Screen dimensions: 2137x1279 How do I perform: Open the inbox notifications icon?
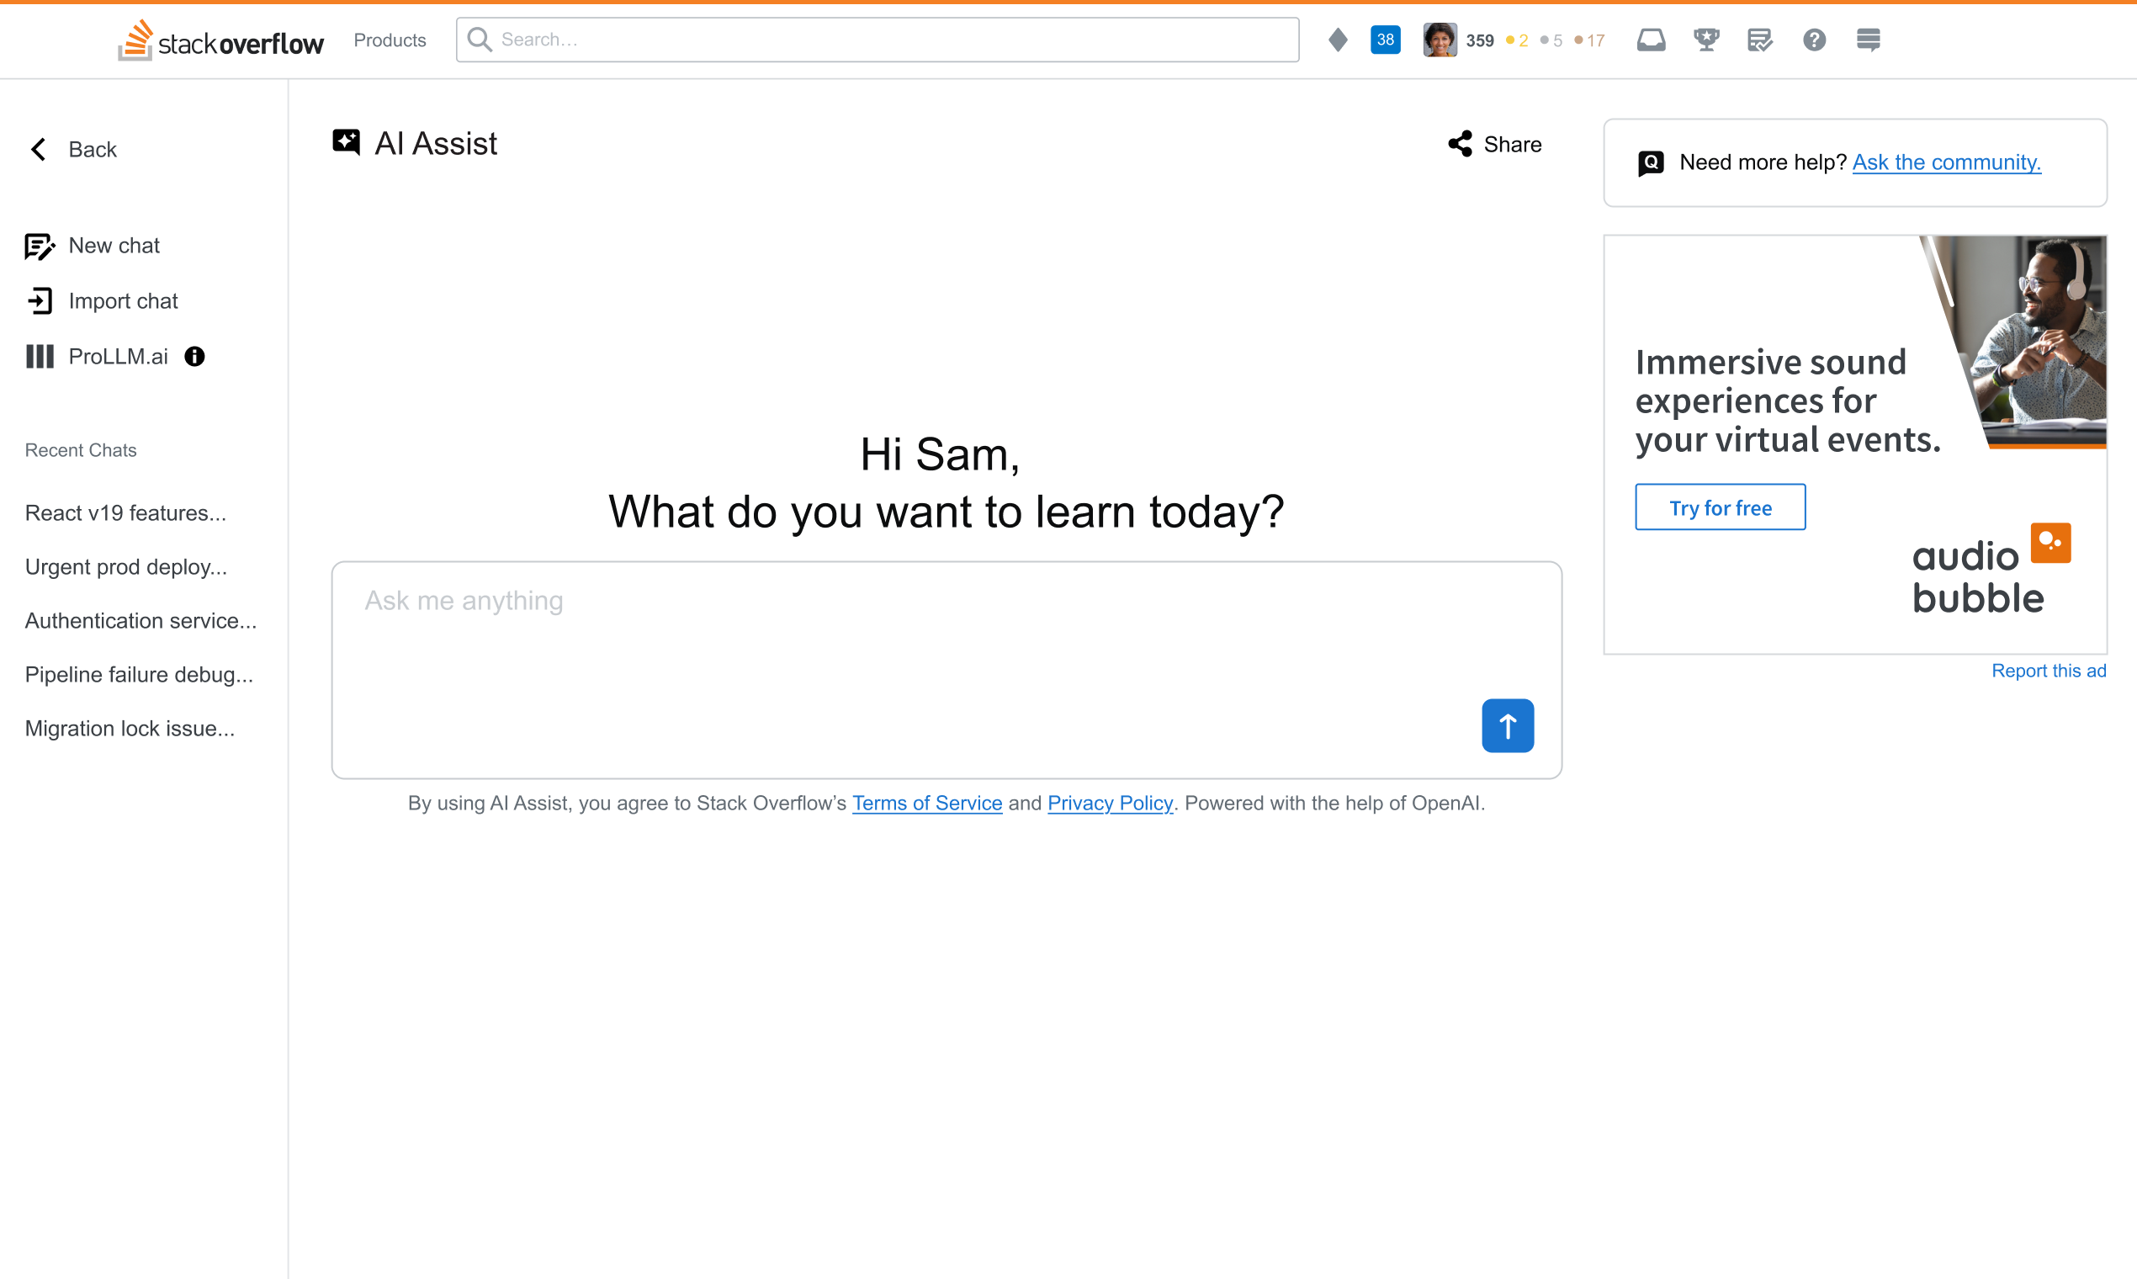point(1651,40)
